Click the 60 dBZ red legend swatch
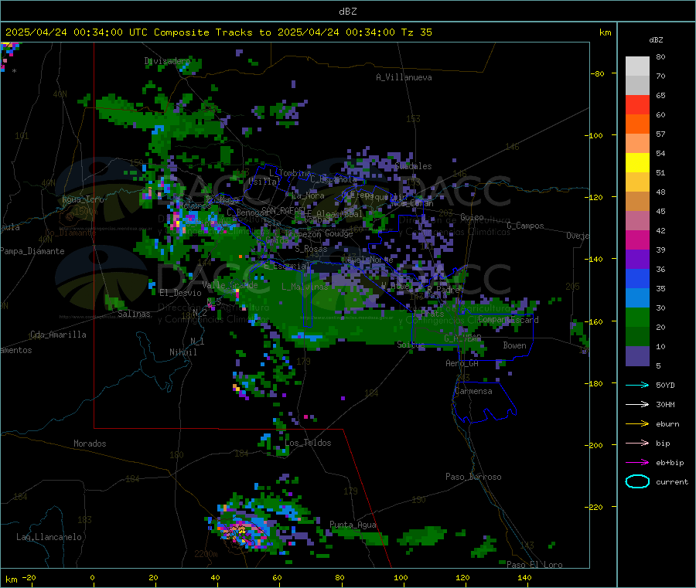Viewport: 696px width, 588px height. pyautogui.click(x=637, y=104)
